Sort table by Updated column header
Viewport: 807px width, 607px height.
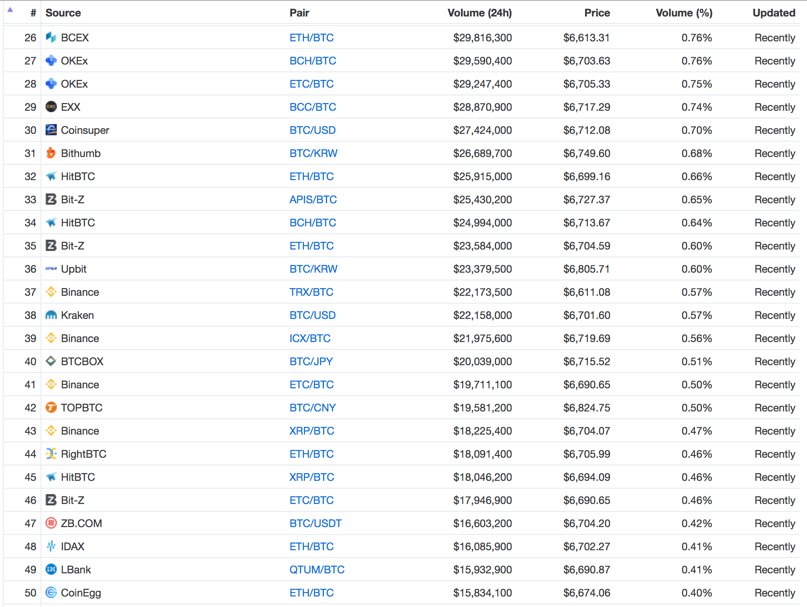tap(774, 13)
